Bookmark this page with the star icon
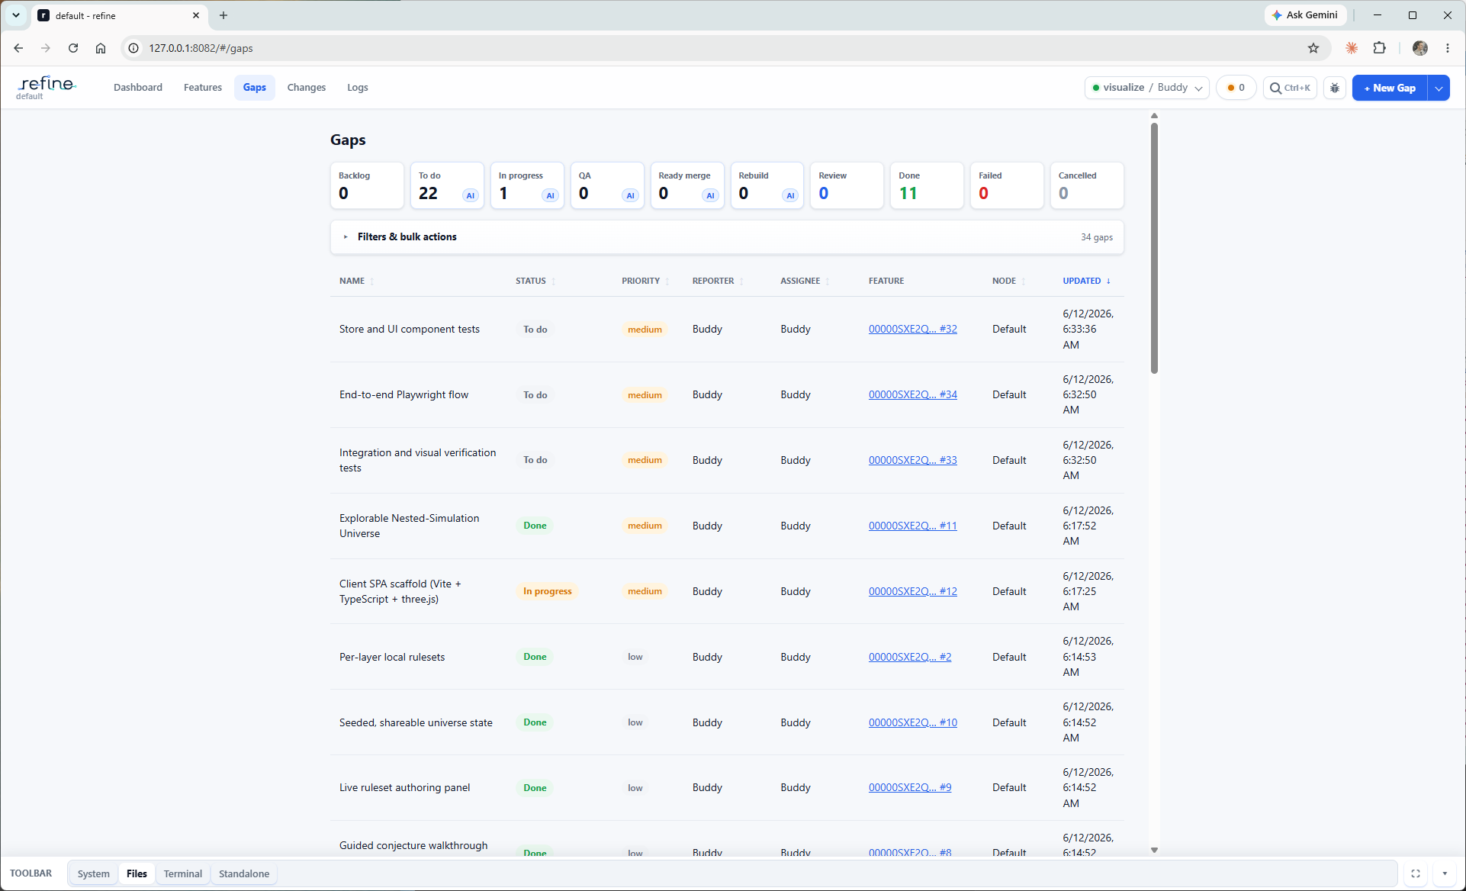 point(1313,48)
